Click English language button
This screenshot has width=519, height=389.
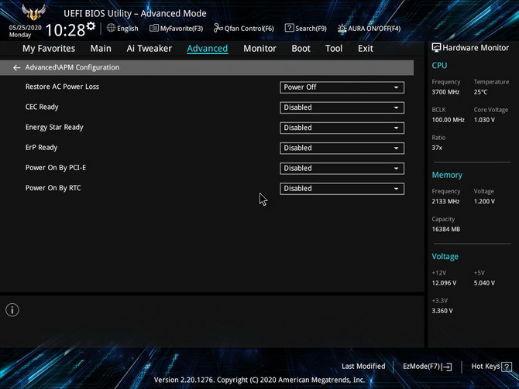(122, 29)
